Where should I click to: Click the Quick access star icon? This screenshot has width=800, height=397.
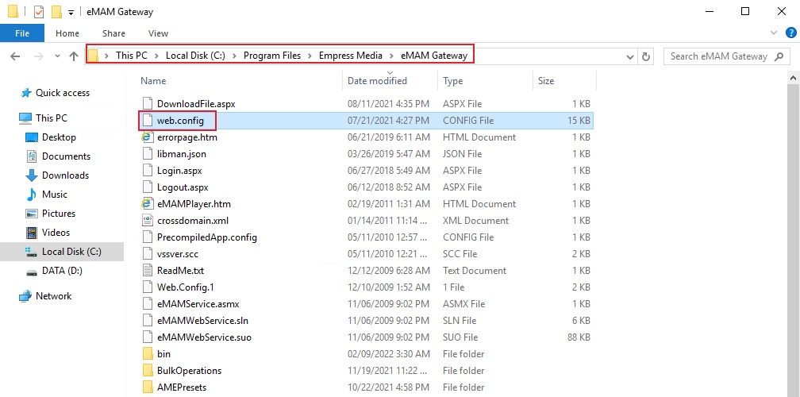[25, 93]
